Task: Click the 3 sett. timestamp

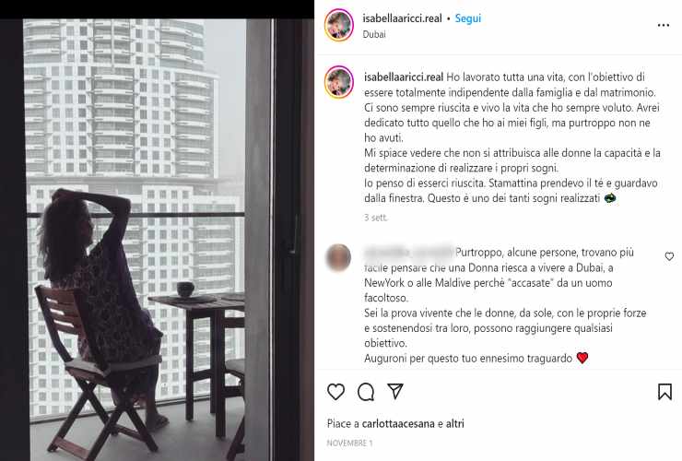Action: 376,218
